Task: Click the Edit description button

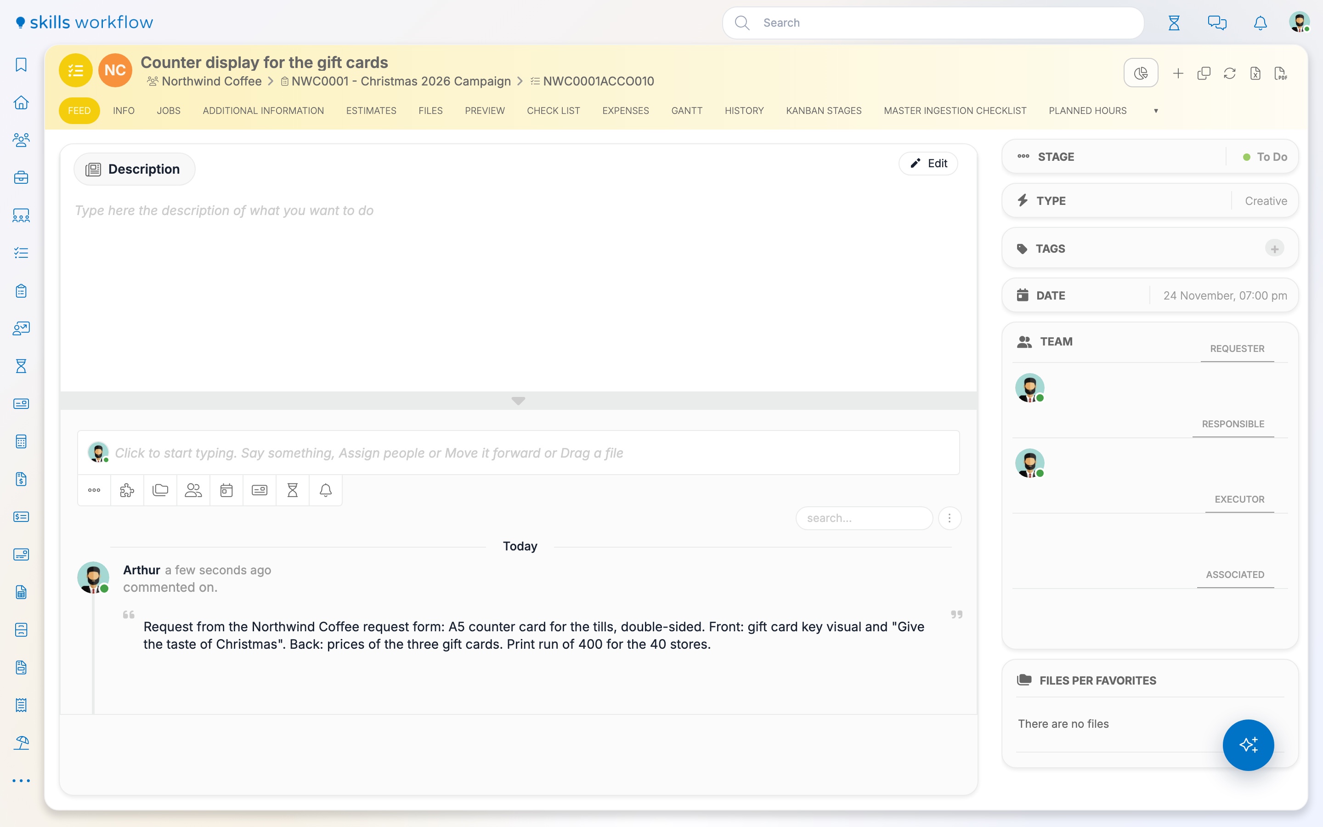Action: 928,164
